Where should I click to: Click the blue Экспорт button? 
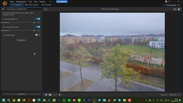pyautogui.click(x=62, y=2)
